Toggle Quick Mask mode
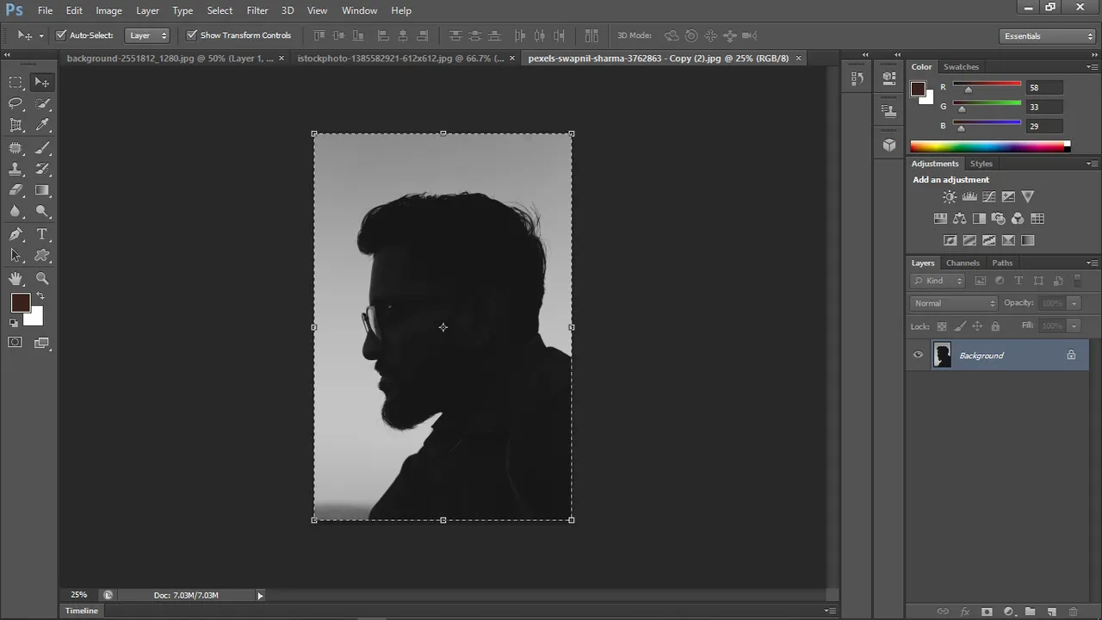 tap(15, 343)
